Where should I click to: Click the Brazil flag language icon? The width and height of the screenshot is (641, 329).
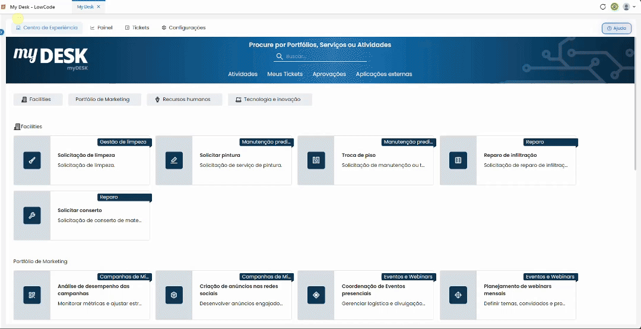(x=614, y=7)
